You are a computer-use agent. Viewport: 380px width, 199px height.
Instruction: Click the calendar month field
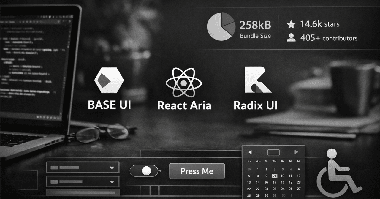[x=273, y=152]
